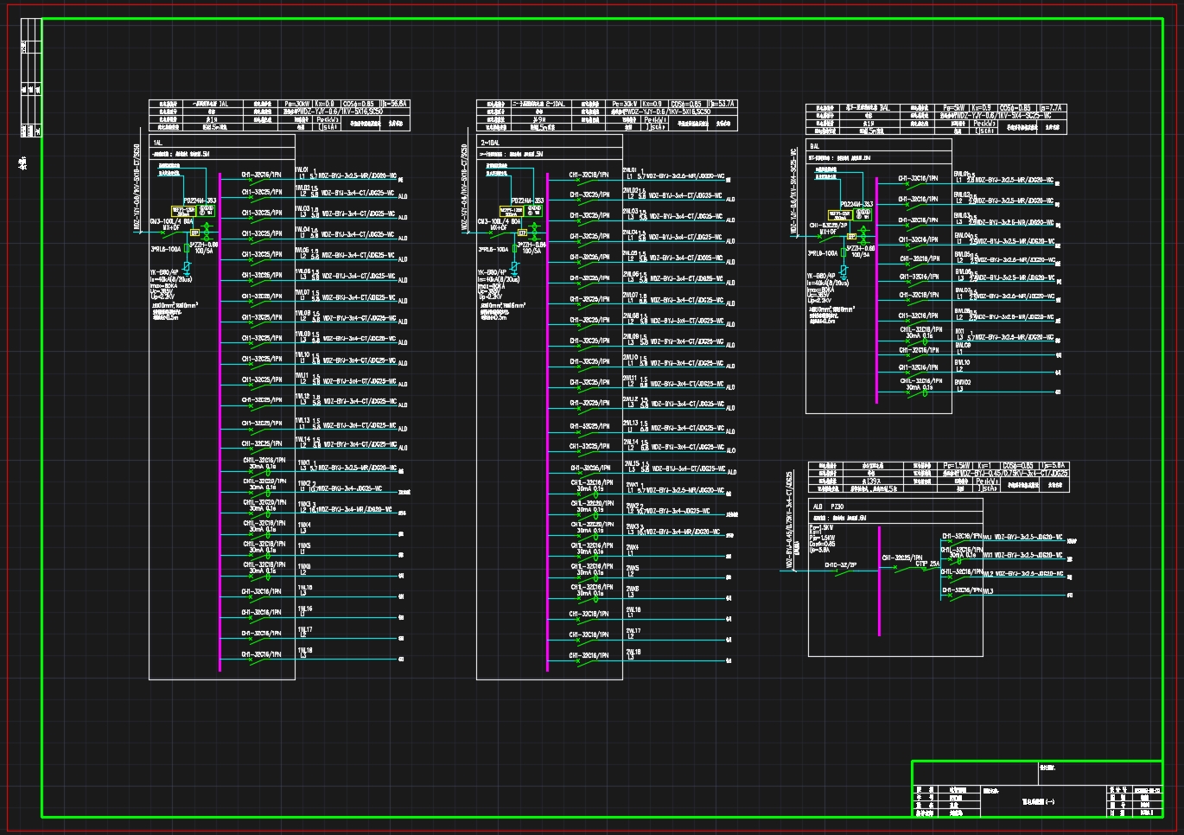The height and width of the screenshot is (835, 1184).
Task: Click the 2WL01 circuit label in panel 2-10AL
Action: pos(630,170)
